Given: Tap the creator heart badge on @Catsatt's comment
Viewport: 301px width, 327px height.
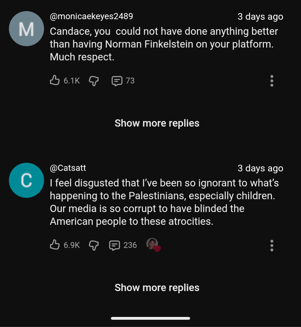Looking at the screenshot, I should click(153, 245).
